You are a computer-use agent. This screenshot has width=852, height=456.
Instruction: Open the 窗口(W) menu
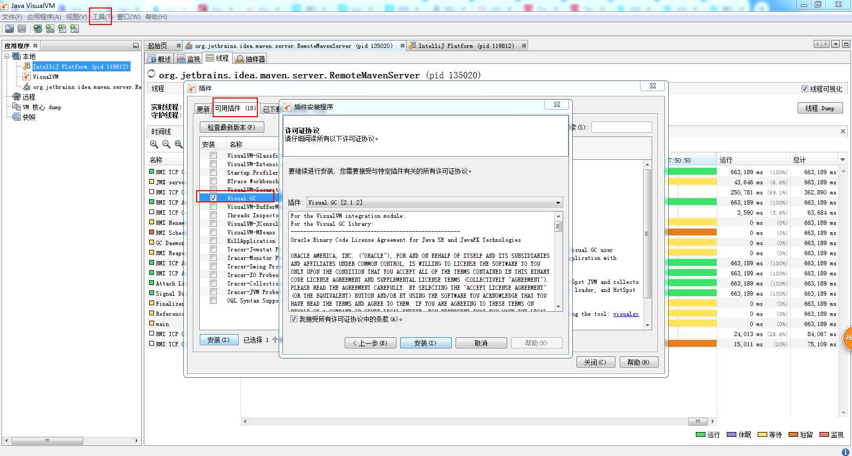pyautogui.click(x=128, y=17)
